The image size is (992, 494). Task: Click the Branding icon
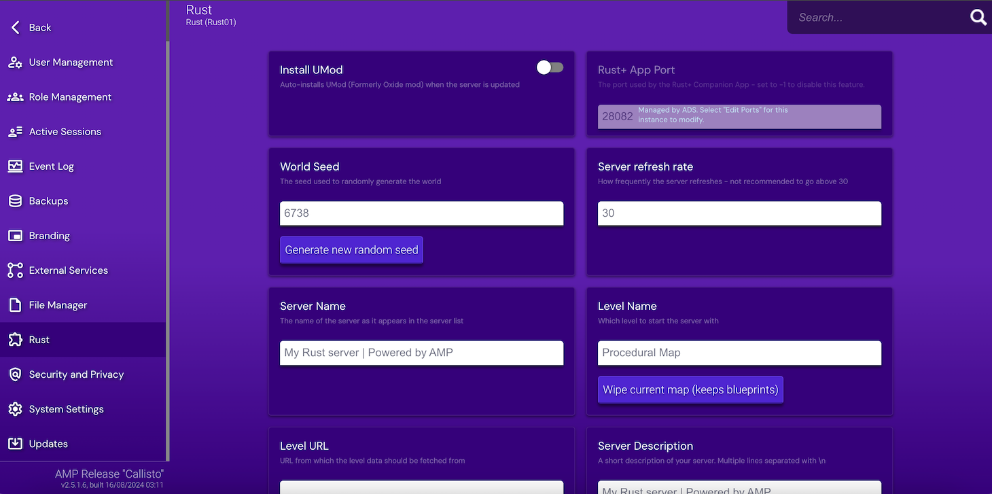(15, 235)
